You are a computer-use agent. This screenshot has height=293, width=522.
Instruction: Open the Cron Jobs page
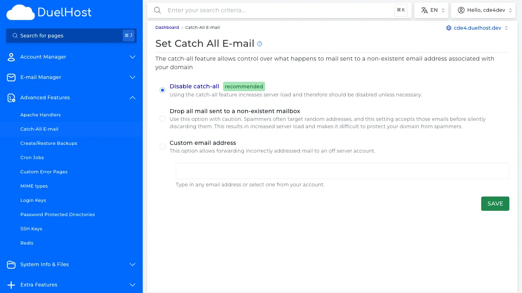[32, 157]
